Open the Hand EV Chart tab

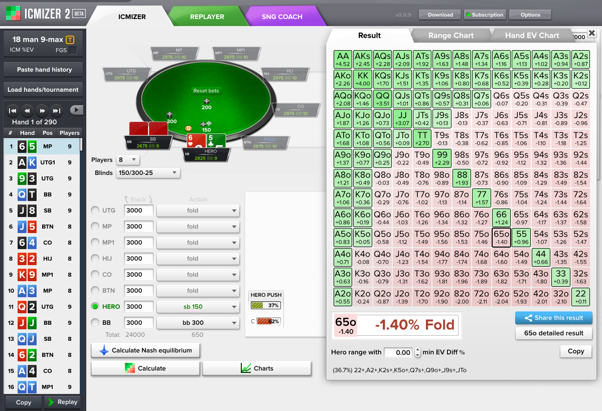532,36
